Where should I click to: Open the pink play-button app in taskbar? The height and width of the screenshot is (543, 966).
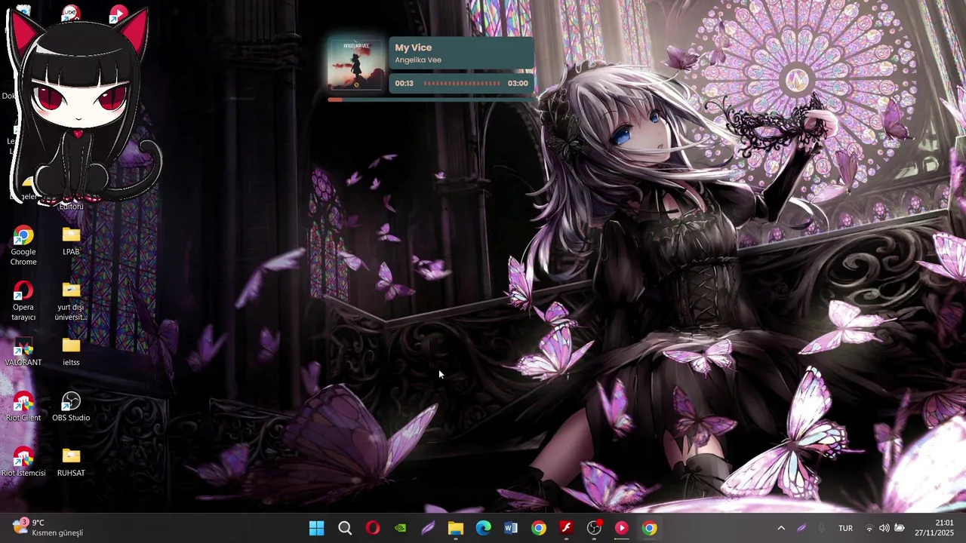(622, 528)
